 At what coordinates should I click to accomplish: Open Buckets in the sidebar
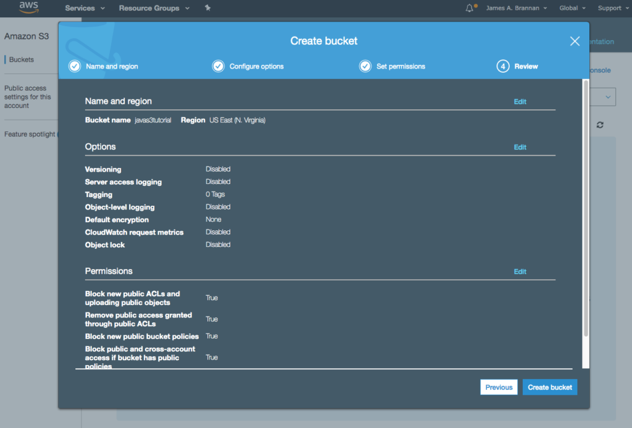click(22, 60)
